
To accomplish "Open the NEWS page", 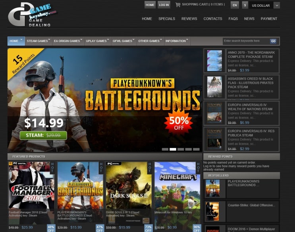I will [249, 19].
